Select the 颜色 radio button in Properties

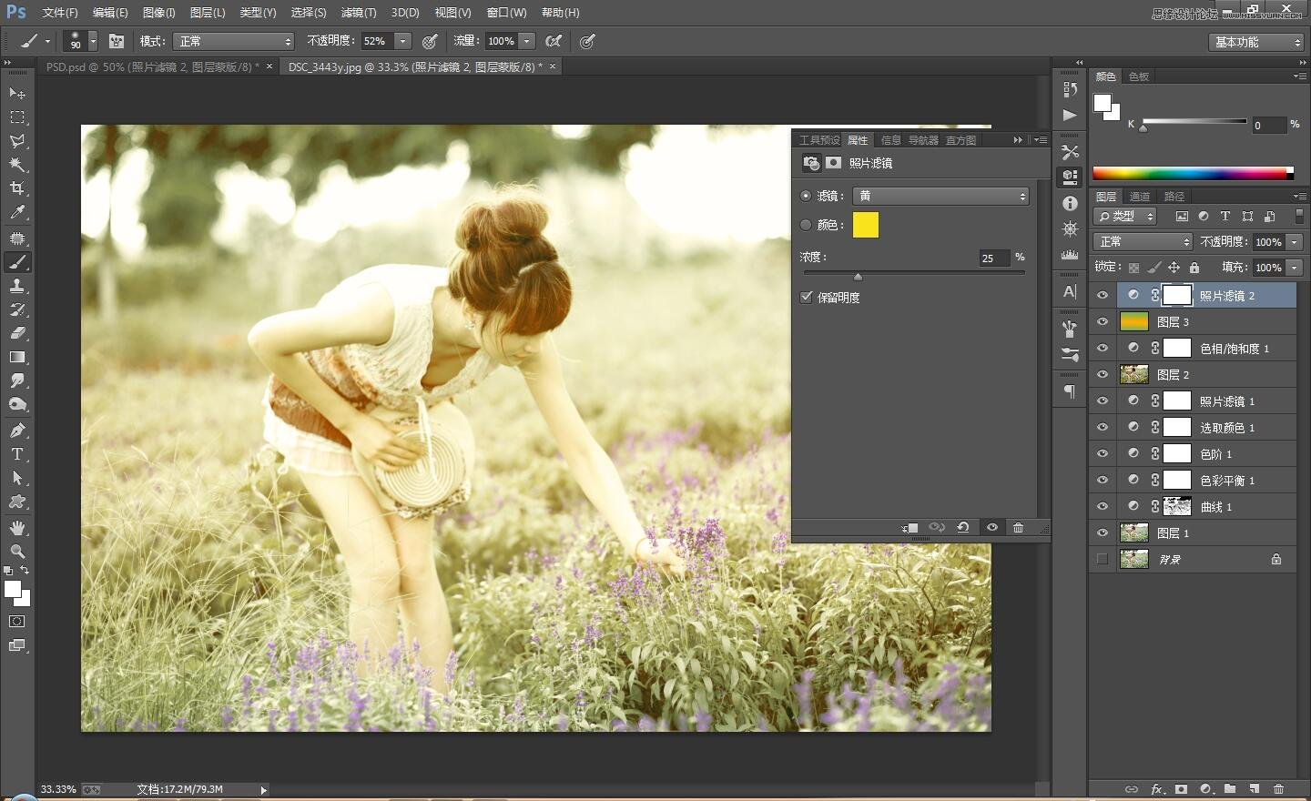pyautogui.click(x=806, y=225)
